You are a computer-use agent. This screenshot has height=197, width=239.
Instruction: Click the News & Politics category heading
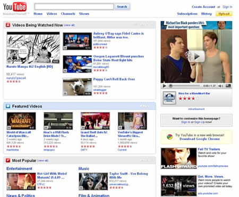coord(21,195)
